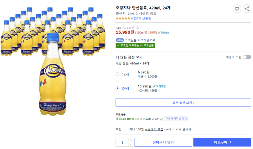Click the share icon
This screenshot has width=253, height=149.
click(247, 9)
